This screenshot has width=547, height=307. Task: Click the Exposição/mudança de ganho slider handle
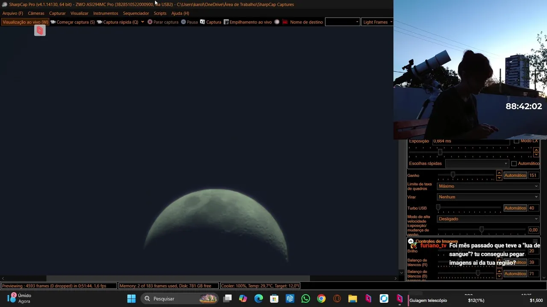click(482, 229)
